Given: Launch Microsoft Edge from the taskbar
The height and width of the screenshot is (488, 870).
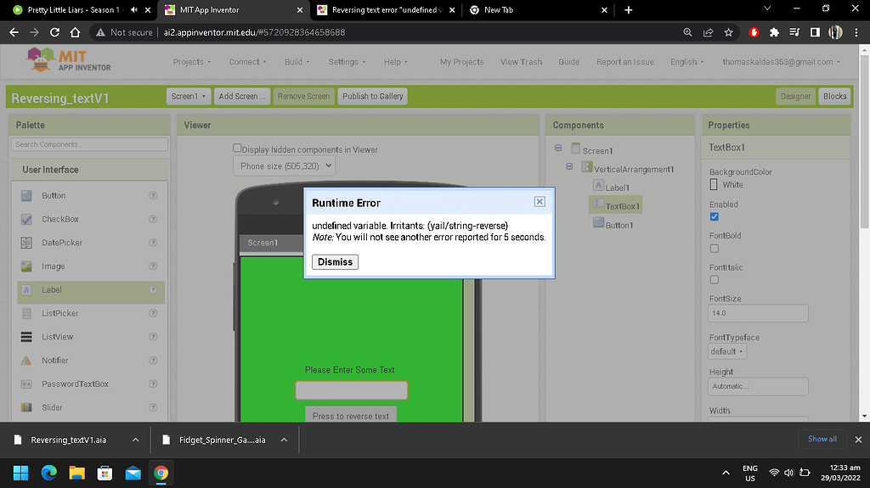Looking at the screenshot, I should tap(48, 473).
